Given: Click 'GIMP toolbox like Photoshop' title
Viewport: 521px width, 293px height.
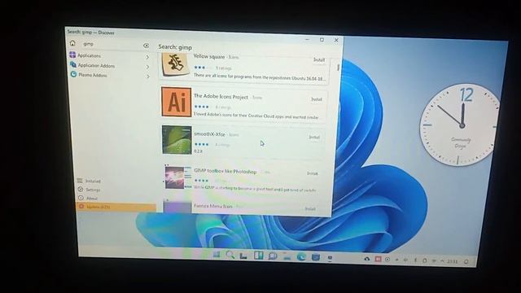Looking at the screenshot, I should (x=225, y=171).
